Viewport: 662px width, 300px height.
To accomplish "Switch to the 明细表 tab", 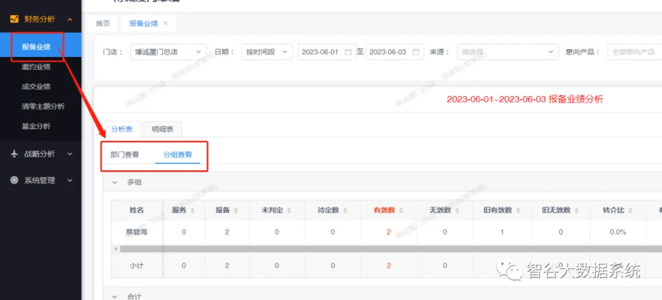I will [162, 130].
